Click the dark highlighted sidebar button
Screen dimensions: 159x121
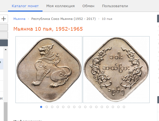pyautogui.click(x=4, y=43)
